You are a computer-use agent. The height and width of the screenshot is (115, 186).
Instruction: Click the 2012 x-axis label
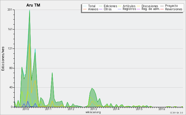click(71, 109)
